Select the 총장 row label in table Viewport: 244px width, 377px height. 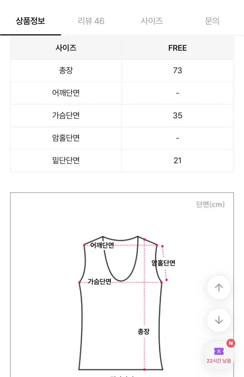click(66, 70)
